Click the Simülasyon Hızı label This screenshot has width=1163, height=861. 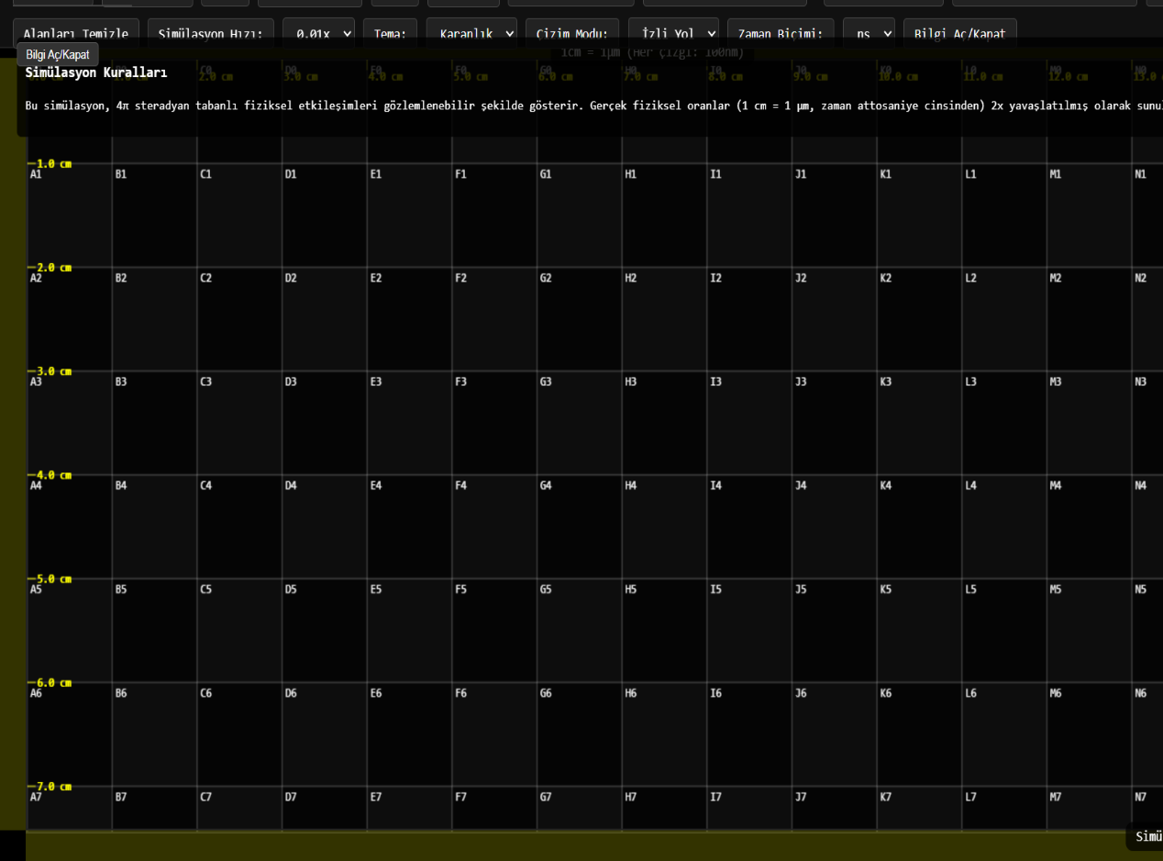click(210, 34)
